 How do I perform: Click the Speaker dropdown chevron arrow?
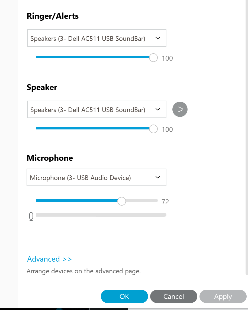pos(158,110)
